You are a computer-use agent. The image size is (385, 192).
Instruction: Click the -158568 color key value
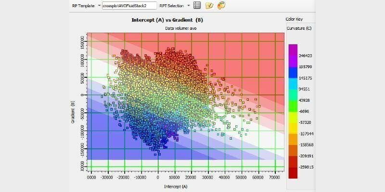coord(306,145)
